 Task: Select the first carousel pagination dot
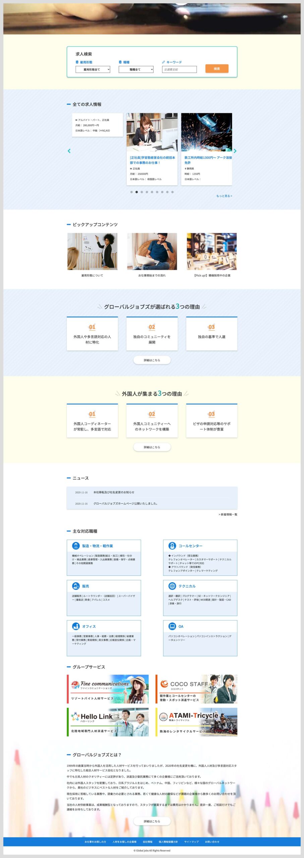tap(131, 192)
